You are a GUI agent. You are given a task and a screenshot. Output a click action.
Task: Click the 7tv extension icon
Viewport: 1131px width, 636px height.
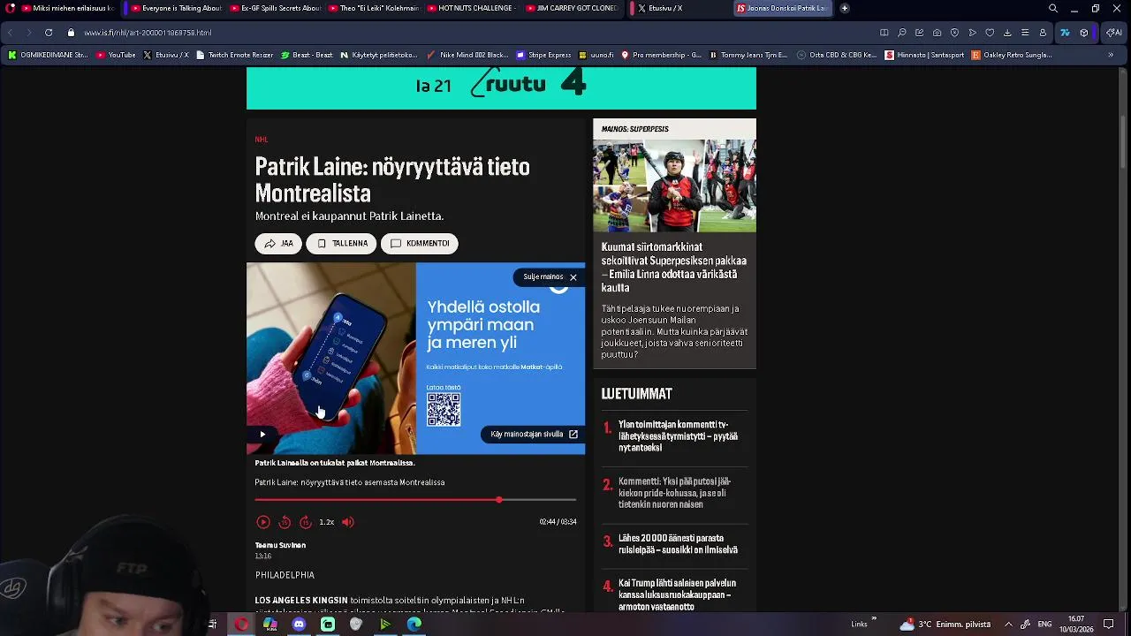[1065, 33]
